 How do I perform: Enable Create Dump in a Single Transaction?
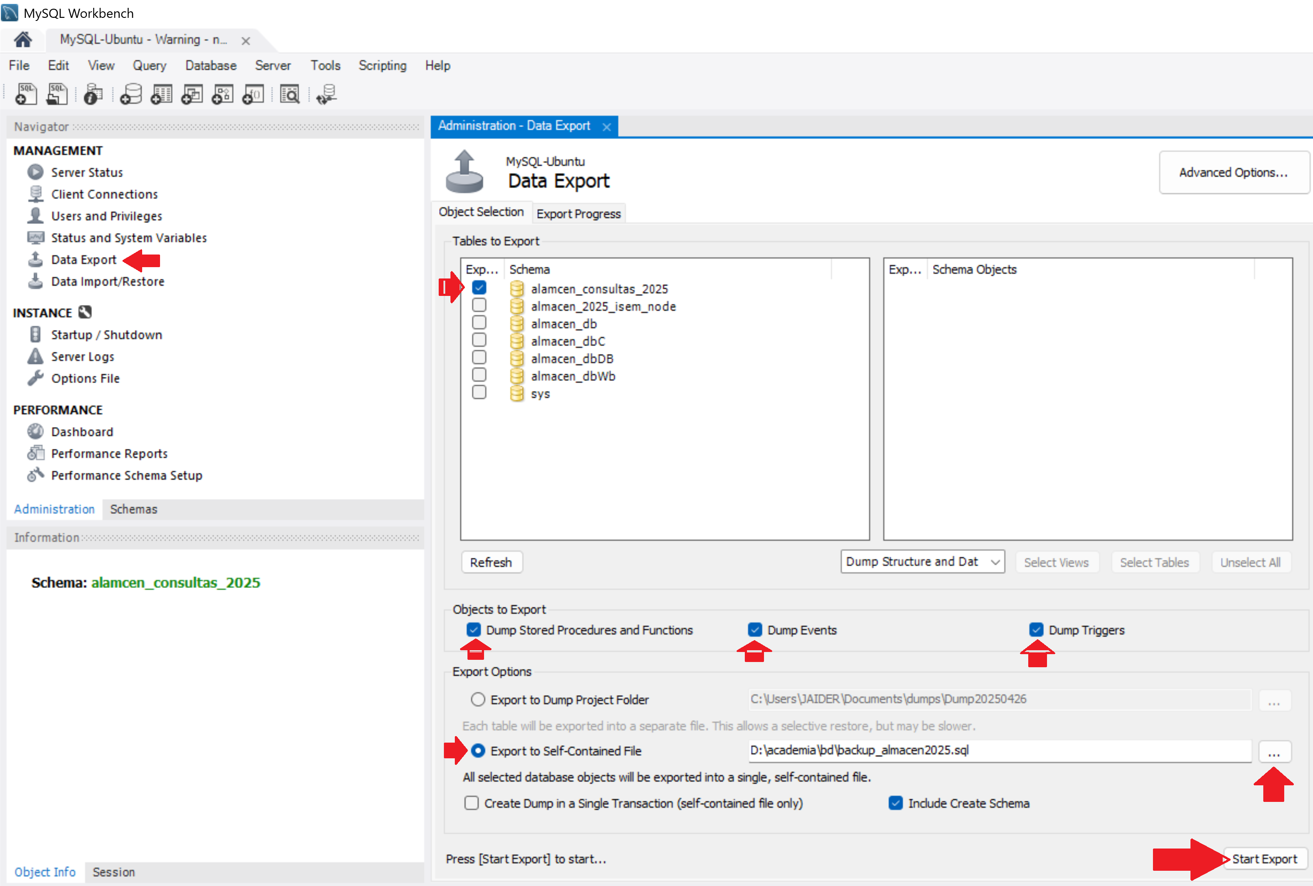(471, 804)
